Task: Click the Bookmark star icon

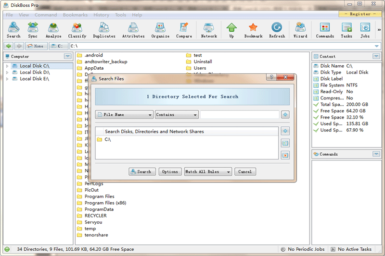Action: point(253,30)
